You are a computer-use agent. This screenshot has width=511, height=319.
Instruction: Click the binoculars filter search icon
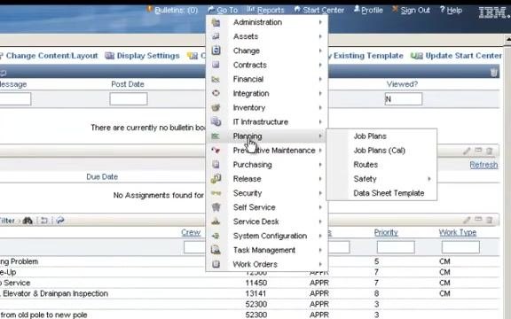tap(28, 221)
